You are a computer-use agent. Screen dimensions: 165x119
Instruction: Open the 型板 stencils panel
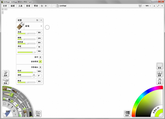[6, 81]
